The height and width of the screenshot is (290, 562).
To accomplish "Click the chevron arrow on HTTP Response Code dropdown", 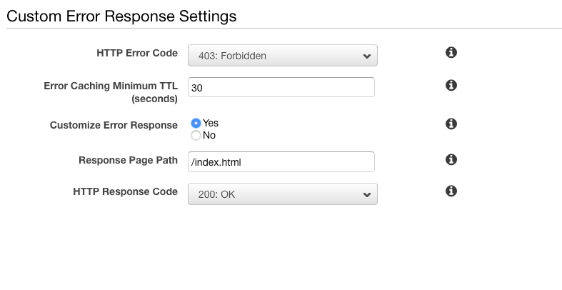I will tap(366, 194).
